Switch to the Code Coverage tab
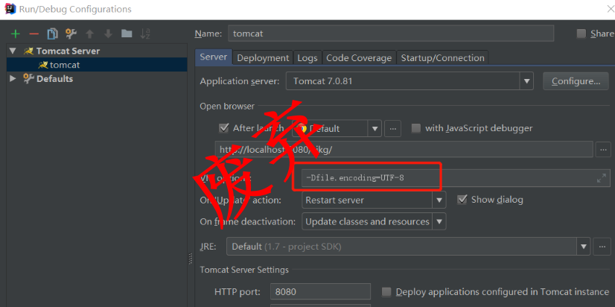 [x=359, y=57]
